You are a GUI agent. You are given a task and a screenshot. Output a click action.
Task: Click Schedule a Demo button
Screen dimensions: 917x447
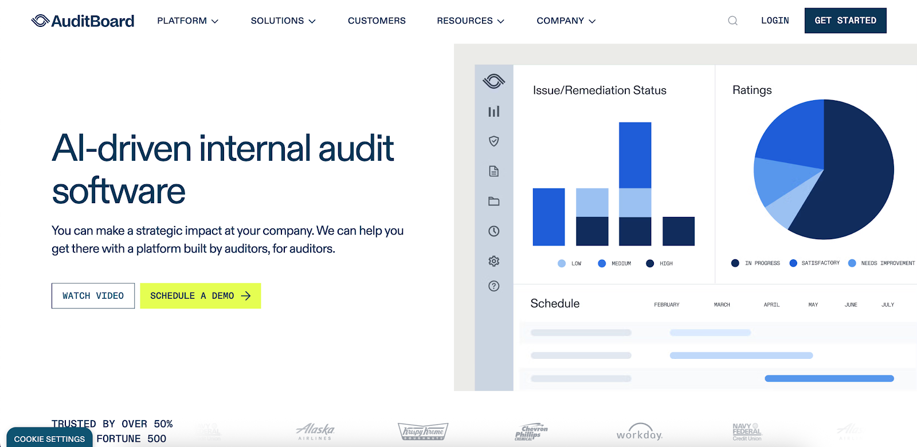click(201, 296)
